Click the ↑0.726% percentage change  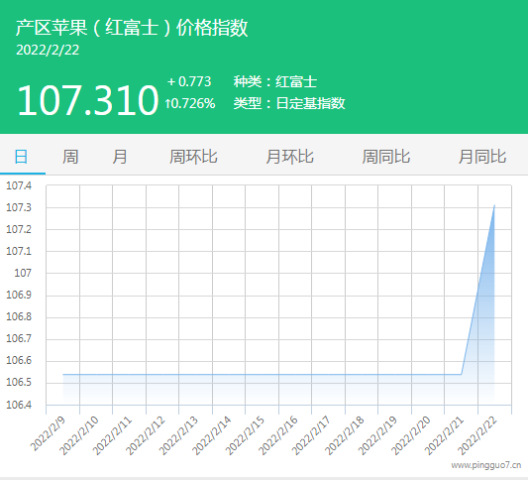point(190,103)
